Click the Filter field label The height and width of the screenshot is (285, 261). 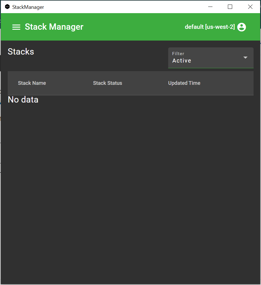coord(178,53)
